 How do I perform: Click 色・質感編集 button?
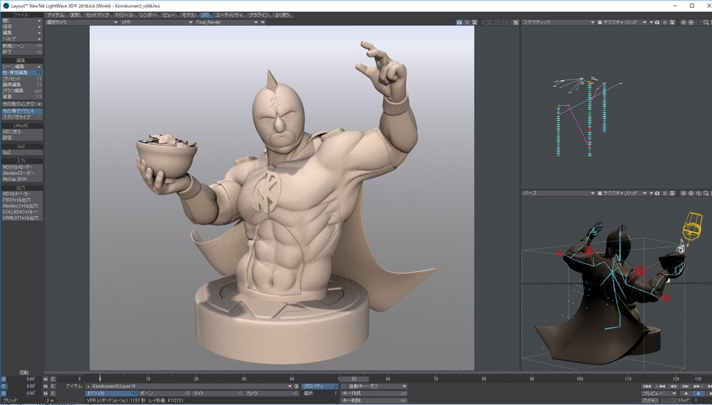tap(22, 73)
